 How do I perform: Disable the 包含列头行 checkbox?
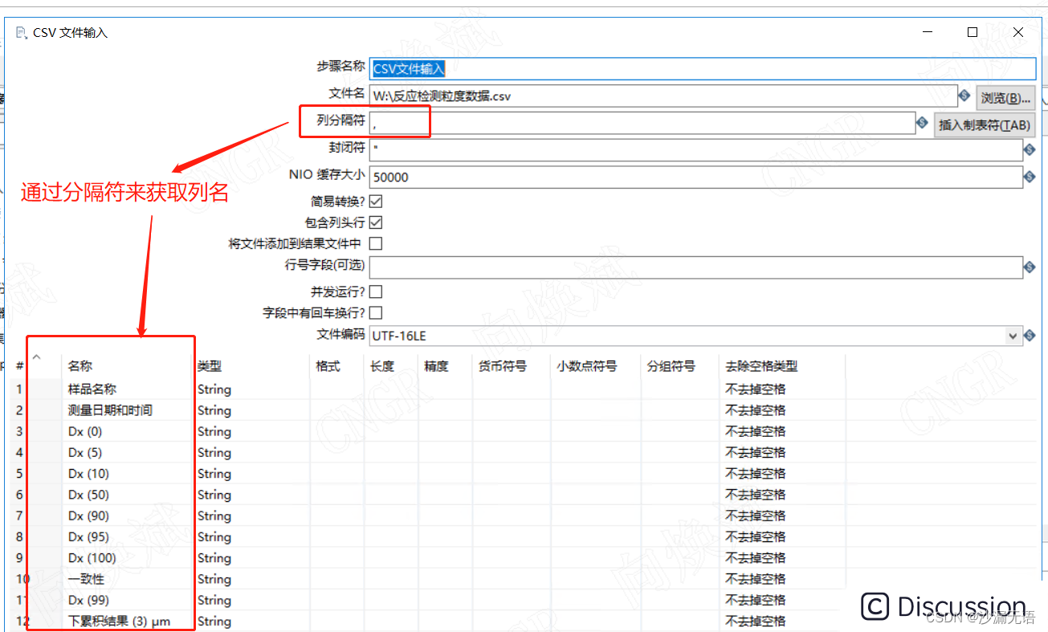click(375, 222)
